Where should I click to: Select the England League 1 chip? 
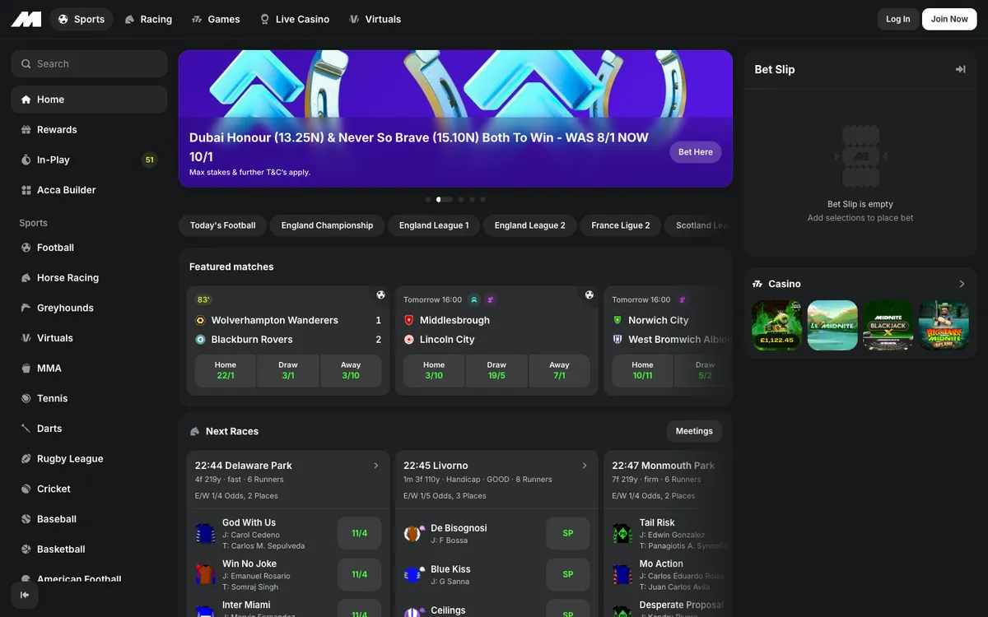click(x=434, y=225)
